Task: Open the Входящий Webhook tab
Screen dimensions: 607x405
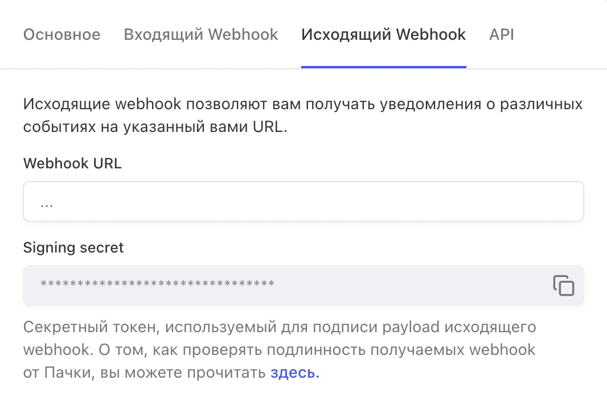Action: click(x=201, y=35)
